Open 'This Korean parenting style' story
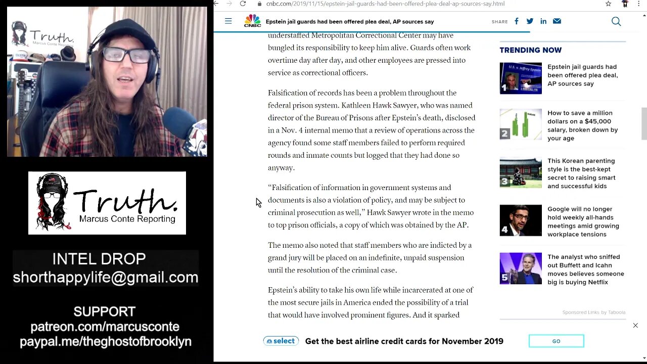Screen dimensions: 647x364 tap(581, 173)
